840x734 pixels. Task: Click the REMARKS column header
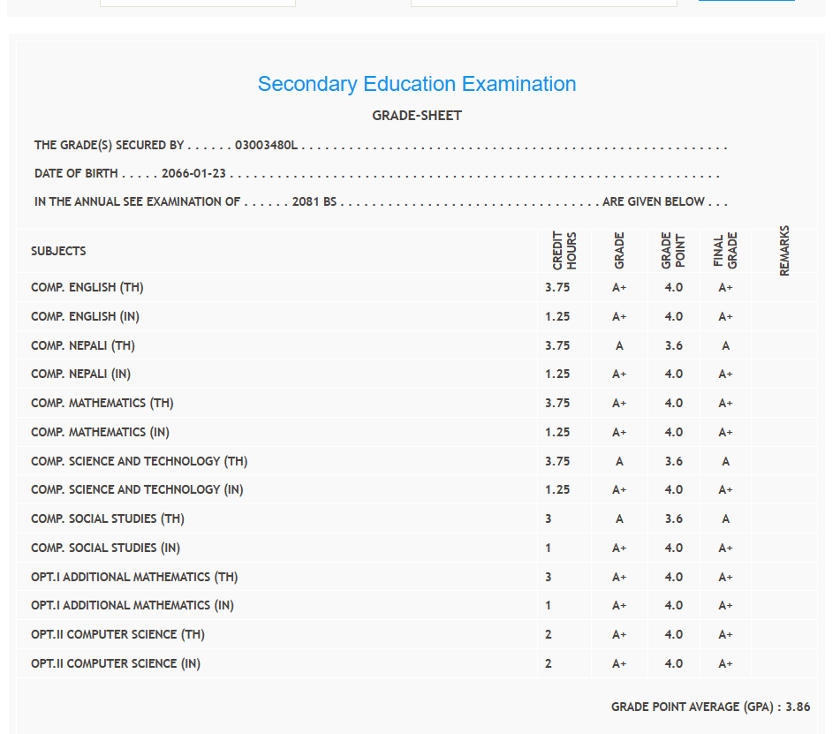(x=784, y=251)
